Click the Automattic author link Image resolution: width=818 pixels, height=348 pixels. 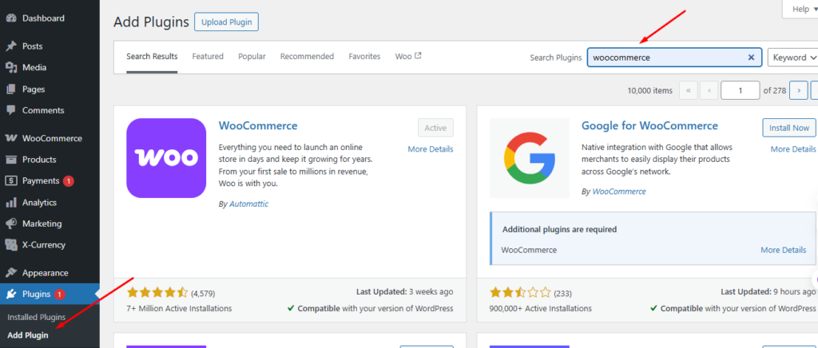click(x=249, y=204)
